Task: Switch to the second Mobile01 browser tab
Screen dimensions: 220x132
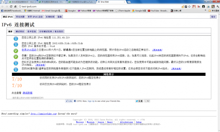Action: point(52,2)
